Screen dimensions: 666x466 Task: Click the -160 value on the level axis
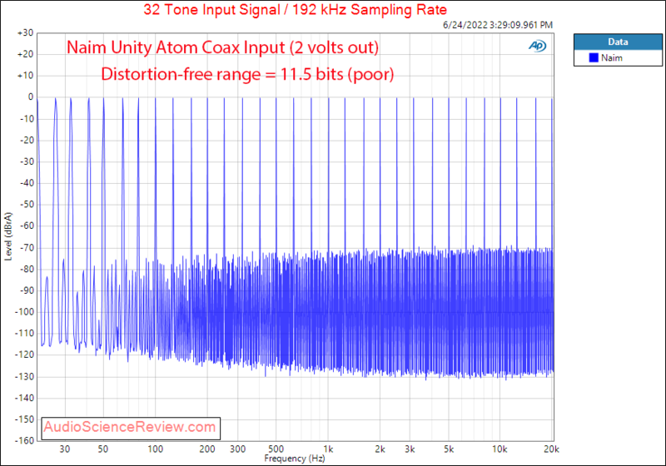[24, 440]
